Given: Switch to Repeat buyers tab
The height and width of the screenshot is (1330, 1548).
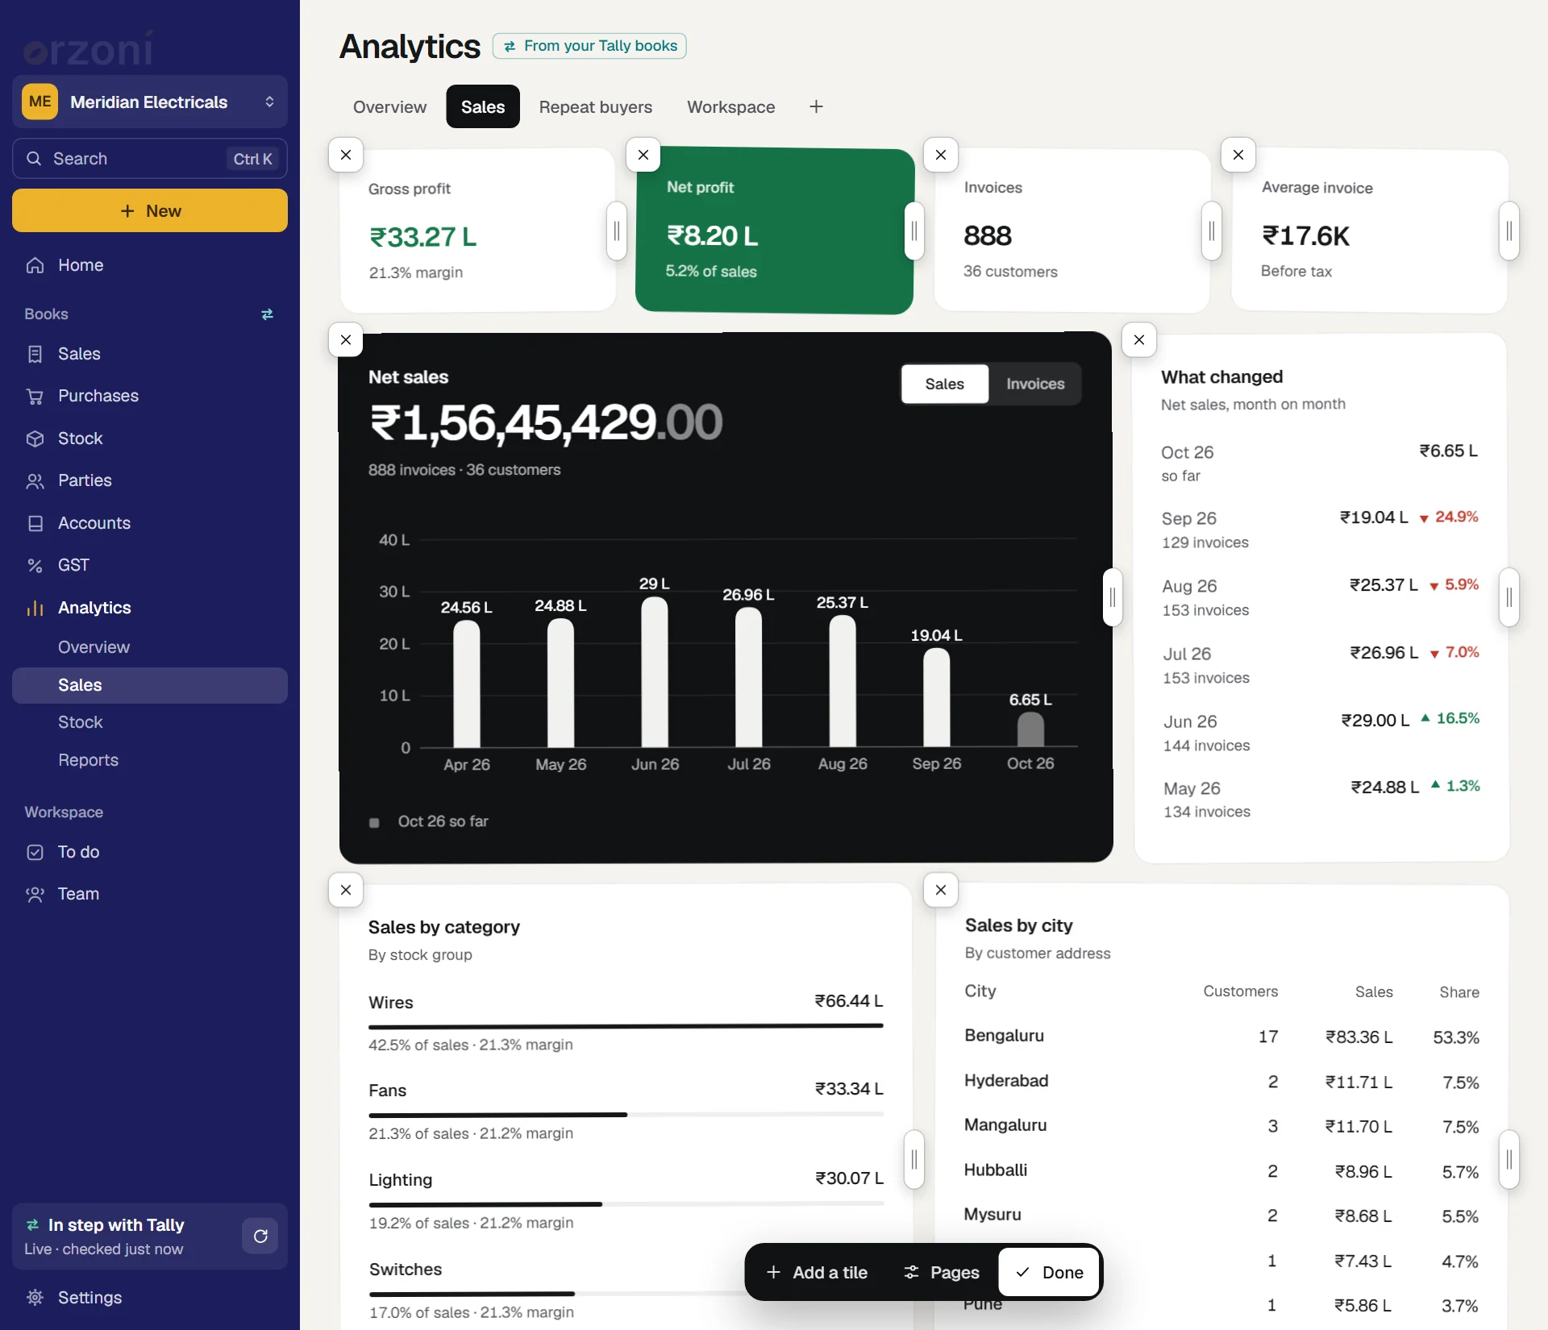Looking at the screenshot, I should [x=596, y=106].
